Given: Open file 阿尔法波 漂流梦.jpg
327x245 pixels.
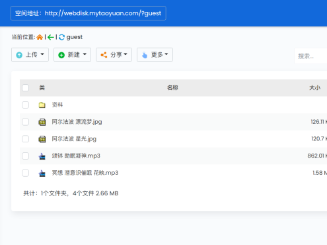Looking at the screenshot, I should (x=77, y=122).
